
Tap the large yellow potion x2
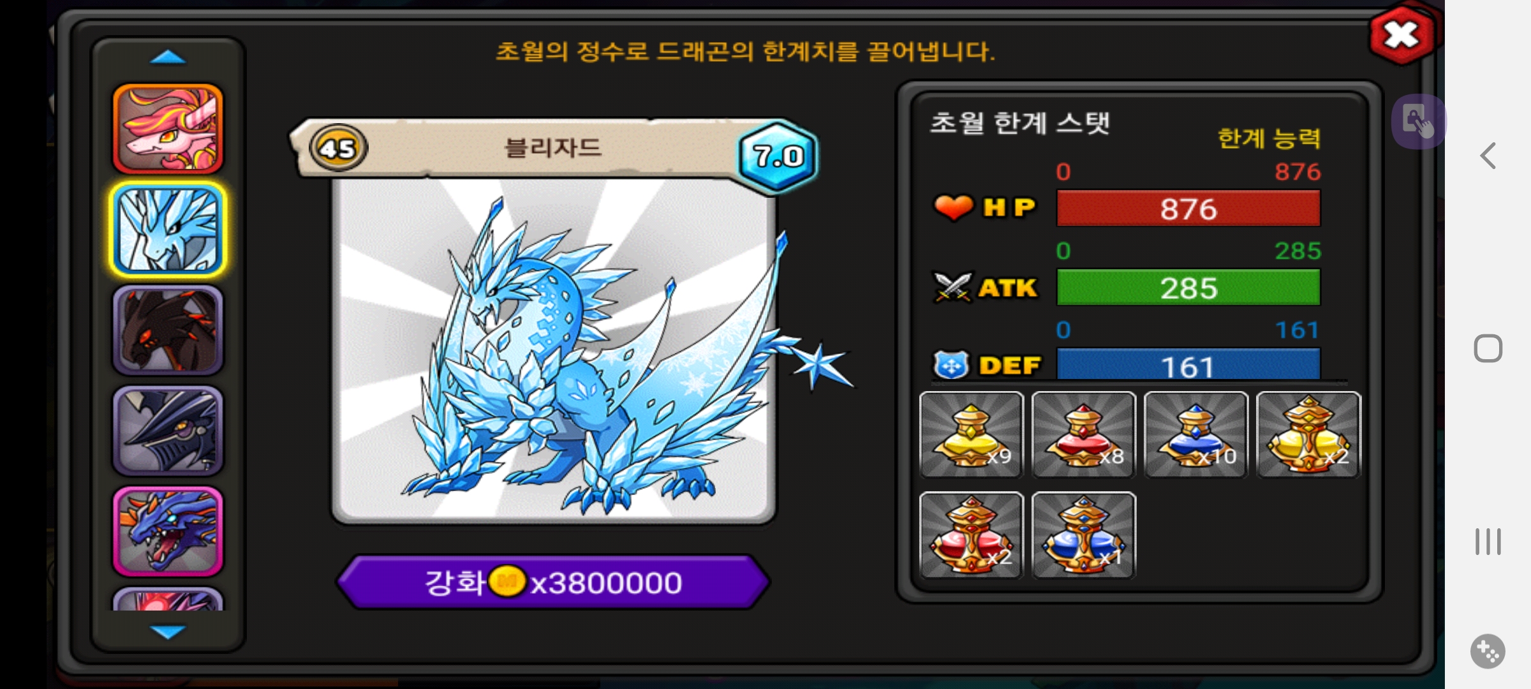[1308, 434]
